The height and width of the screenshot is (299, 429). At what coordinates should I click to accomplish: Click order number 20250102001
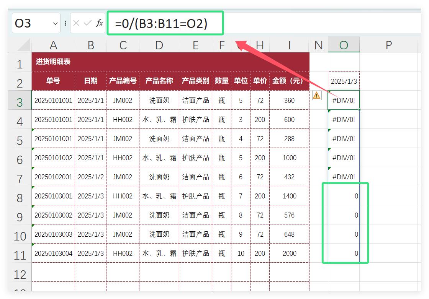coord(53,177)
